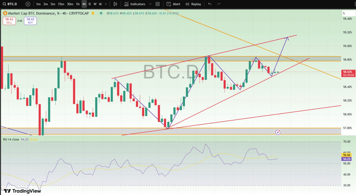Open the Indicators panel

135,4
